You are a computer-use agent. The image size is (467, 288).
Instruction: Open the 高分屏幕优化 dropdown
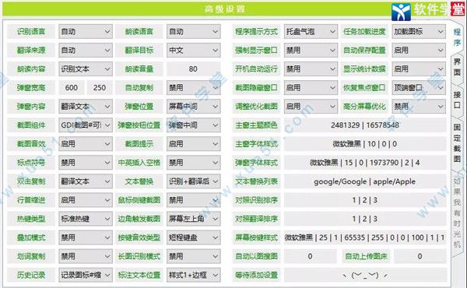tap(419, 107)
